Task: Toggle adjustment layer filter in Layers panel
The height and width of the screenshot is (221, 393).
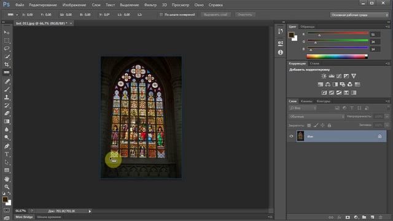Action: 344,108
